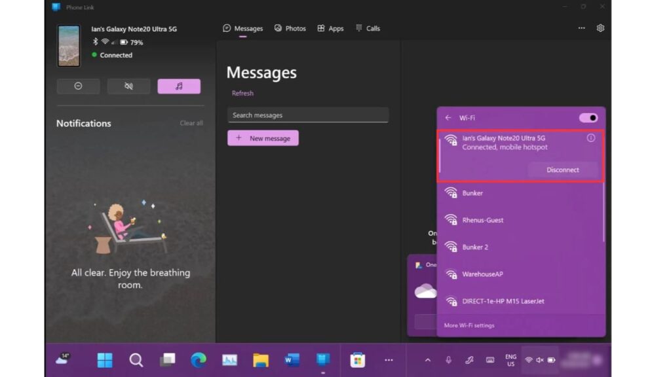The height and width of the screenshot is (377, 671).
Task: Select the Bunker Wi-Fi network
Action: 520,193
